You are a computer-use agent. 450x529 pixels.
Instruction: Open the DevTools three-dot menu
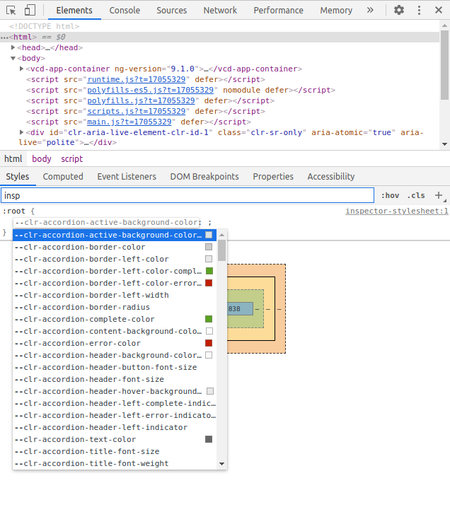coord(420,11)
